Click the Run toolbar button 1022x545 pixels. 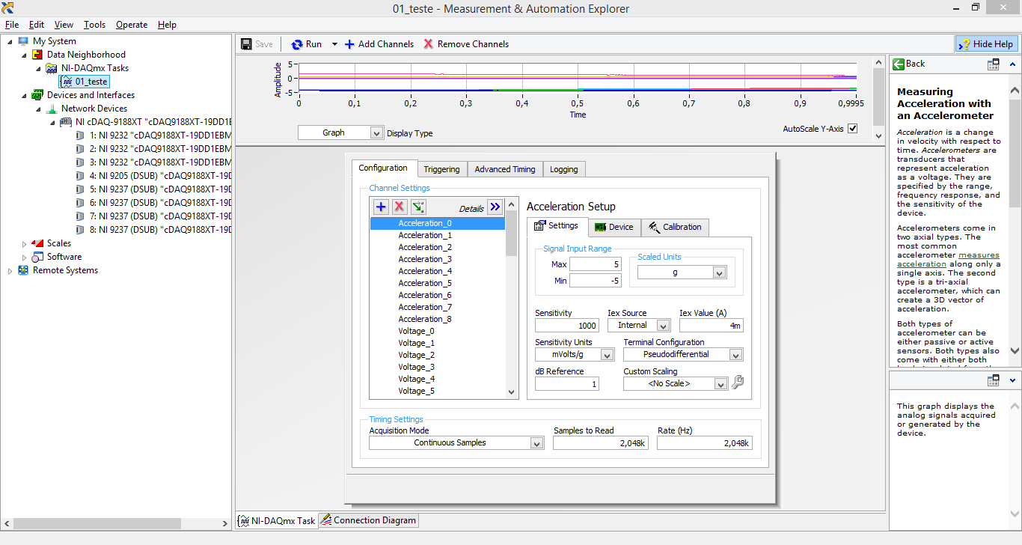(x=306, y=44)
